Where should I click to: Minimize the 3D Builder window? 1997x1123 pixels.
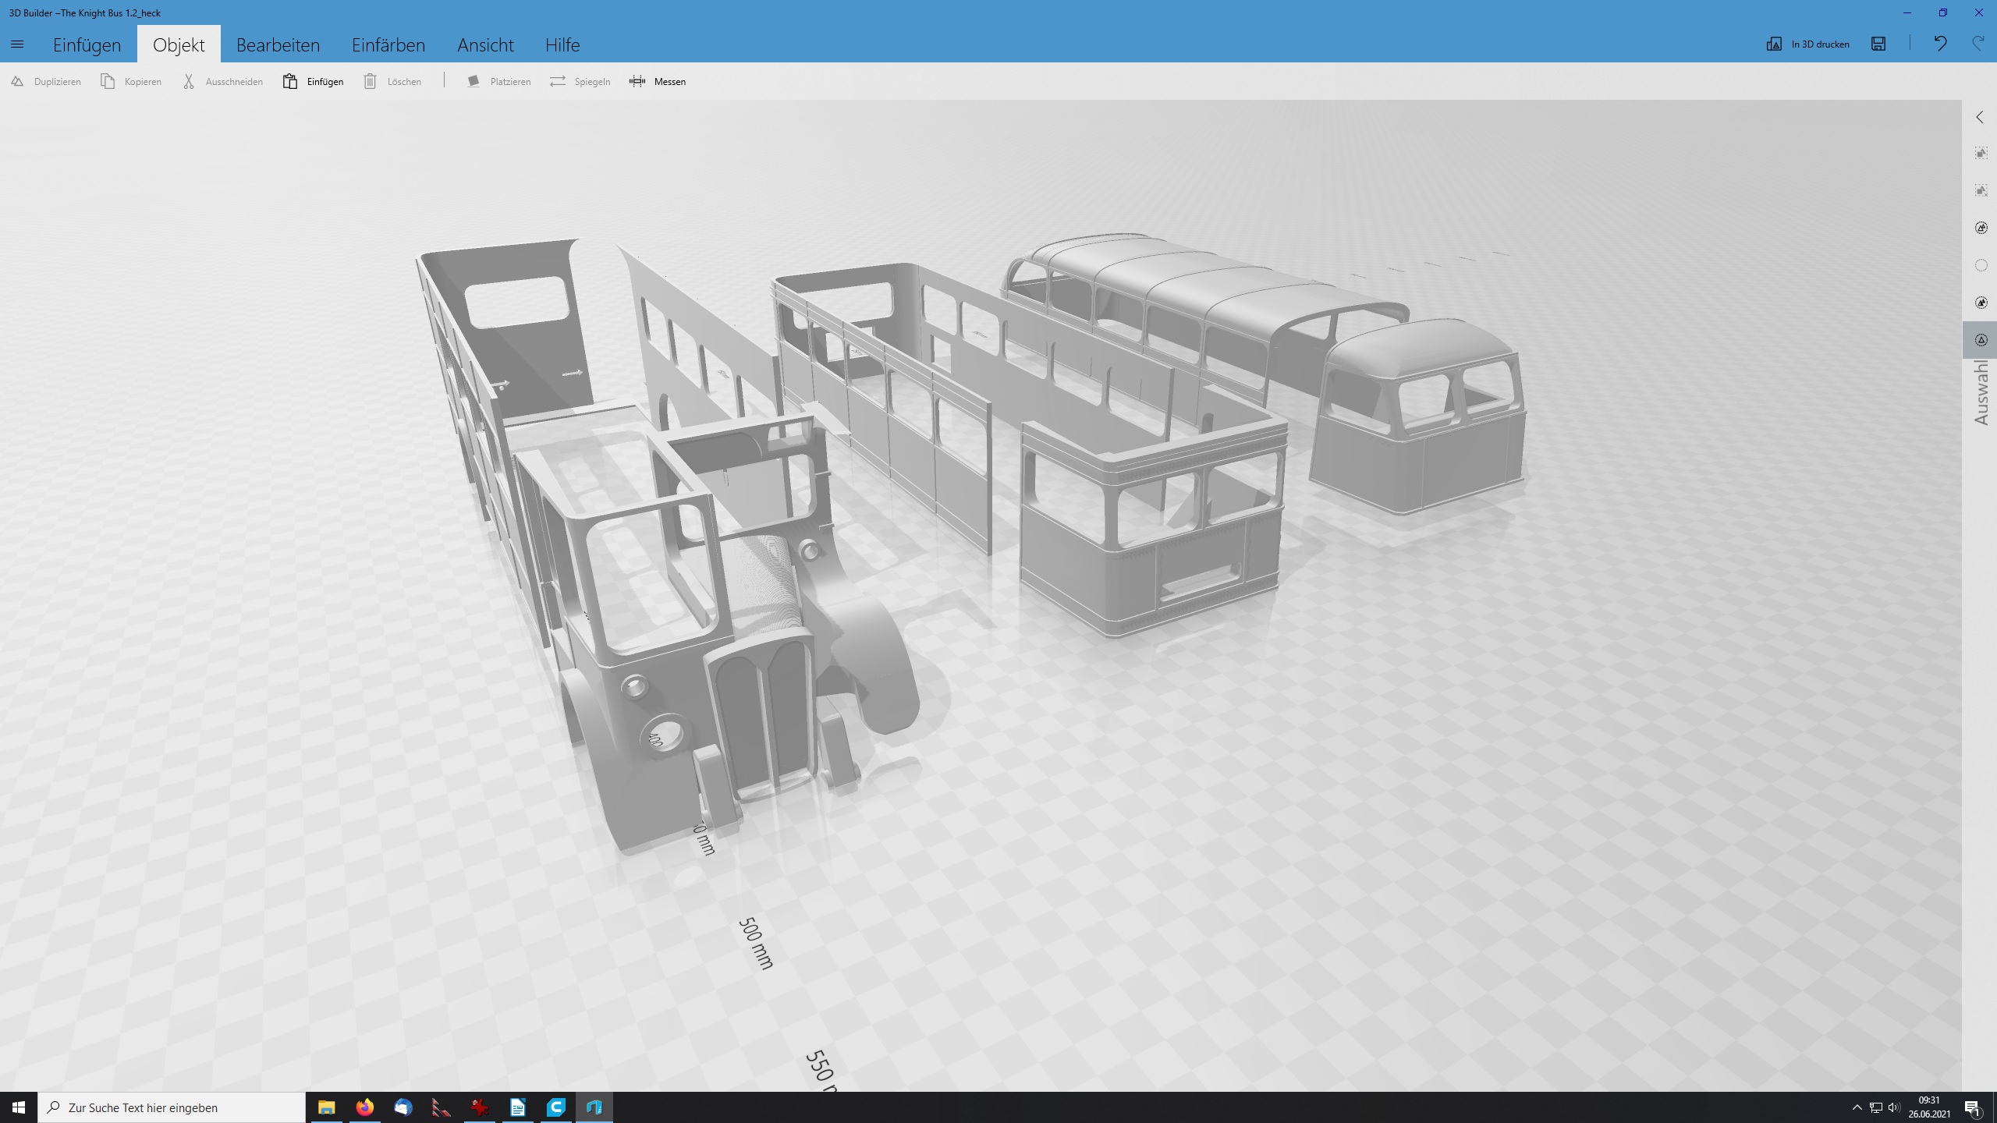1907,12
